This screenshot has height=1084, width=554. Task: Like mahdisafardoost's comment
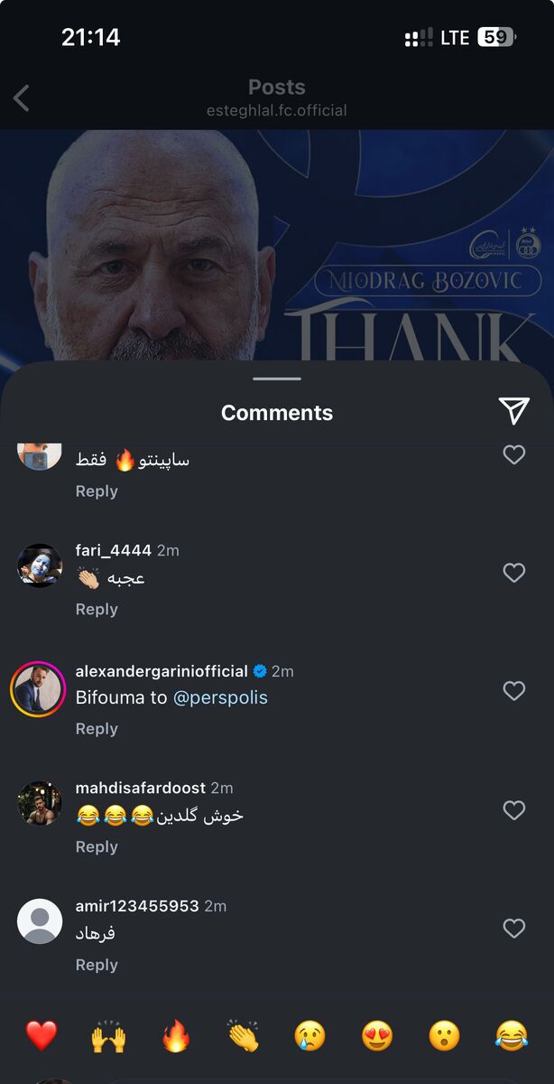click(x=513, y=810)
